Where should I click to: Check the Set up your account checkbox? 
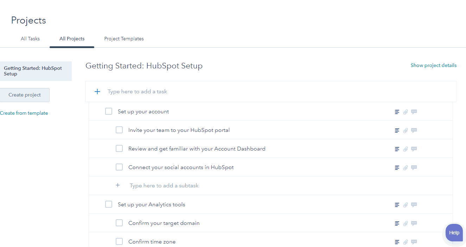(109, 111)
